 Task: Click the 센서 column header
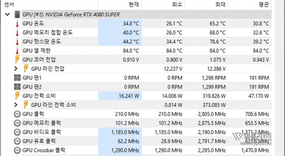point(9,5)
